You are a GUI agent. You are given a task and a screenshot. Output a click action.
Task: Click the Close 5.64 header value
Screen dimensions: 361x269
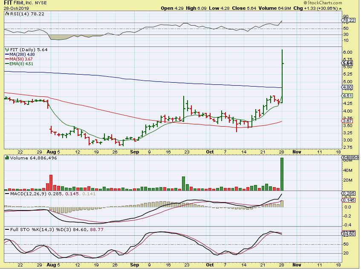click(x=244, y=8)
